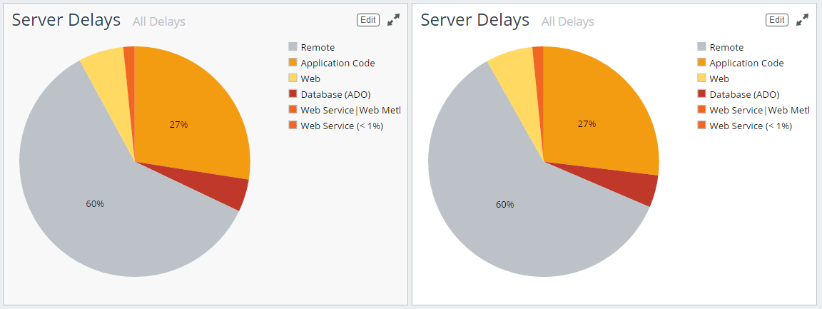The image size is (822, 309).
Task: Click the Server Delays title in left panel
Action: (x=66, y=20)
